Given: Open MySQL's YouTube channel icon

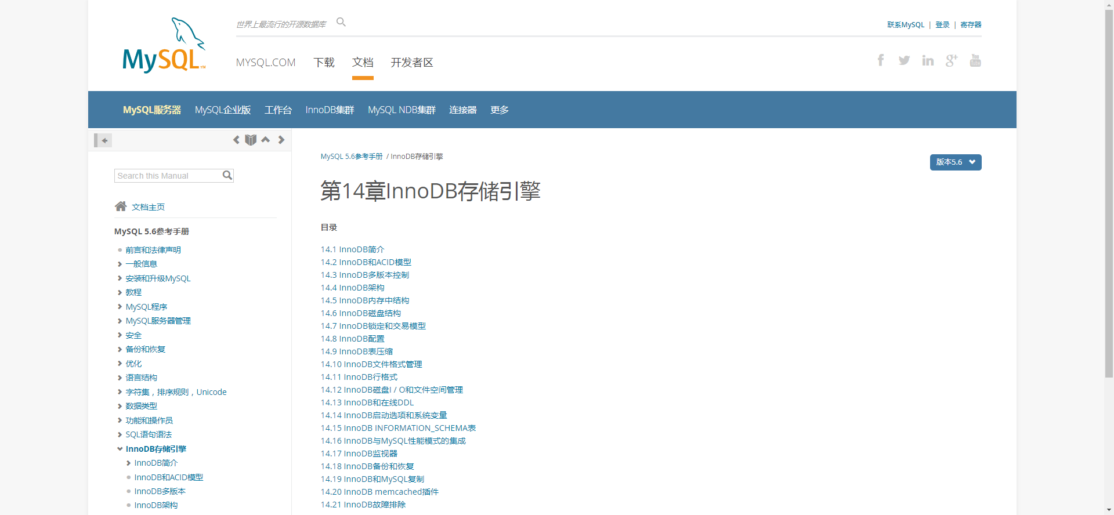Looking at the screenshot, I should point(975,60).
